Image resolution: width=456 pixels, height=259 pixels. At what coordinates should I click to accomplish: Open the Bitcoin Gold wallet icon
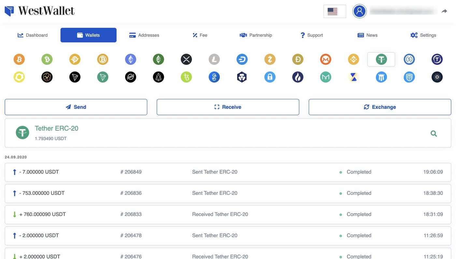click(x=103, y=60)
